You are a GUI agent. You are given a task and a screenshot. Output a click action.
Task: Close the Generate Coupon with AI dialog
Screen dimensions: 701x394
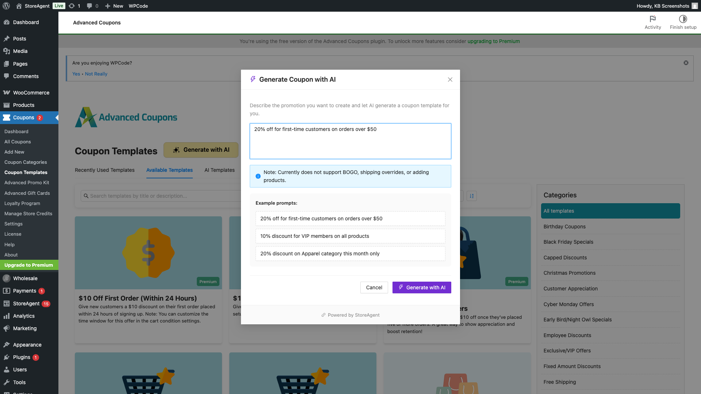click(450, 80)
